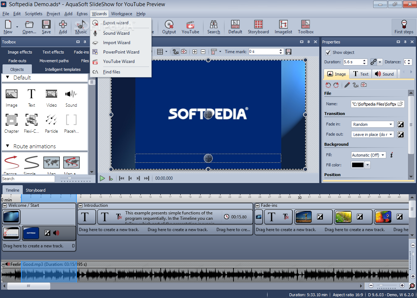
Task: Select the Placeholder object in Toolbox
Action: (x=71, y=123)
